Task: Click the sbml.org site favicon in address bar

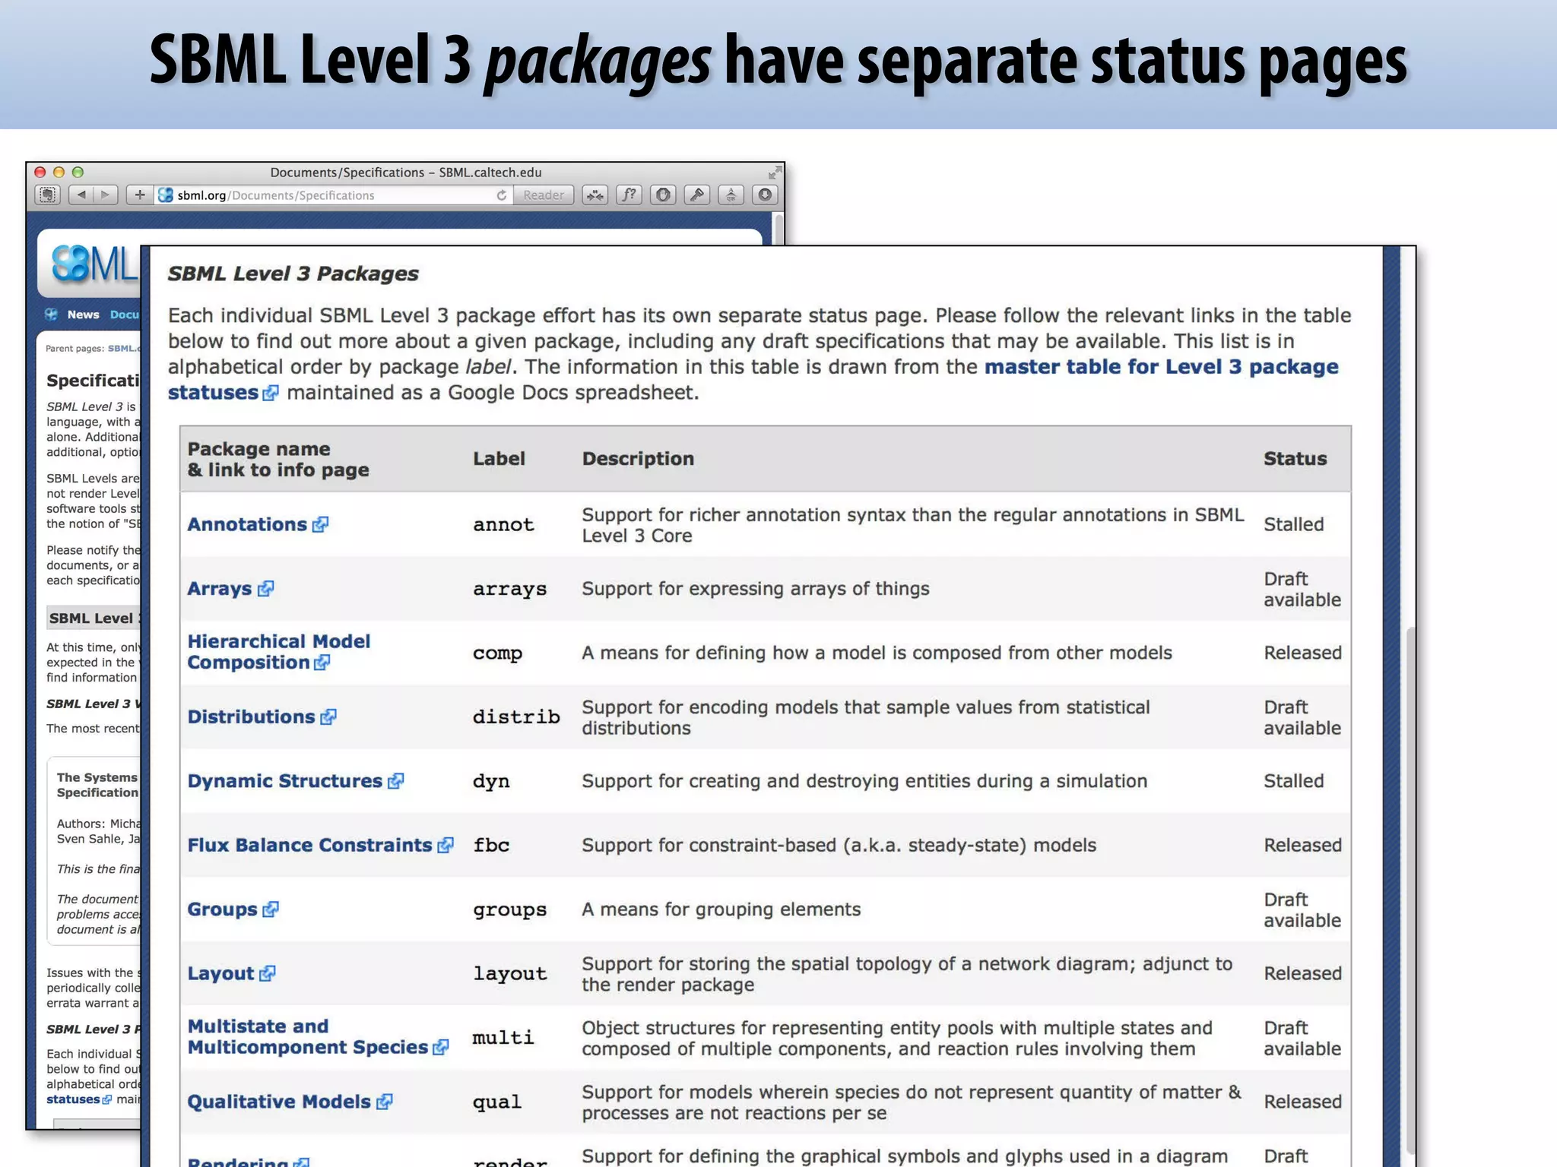Action: [x=165, y=195]
